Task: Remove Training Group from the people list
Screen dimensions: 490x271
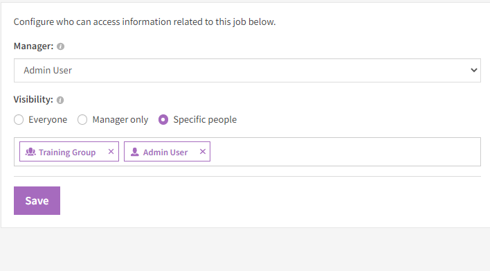Action: click(111, 152)
